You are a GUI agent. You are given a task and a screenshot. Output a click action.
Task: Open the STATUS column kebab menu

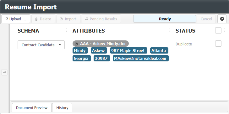click(225, 30)
